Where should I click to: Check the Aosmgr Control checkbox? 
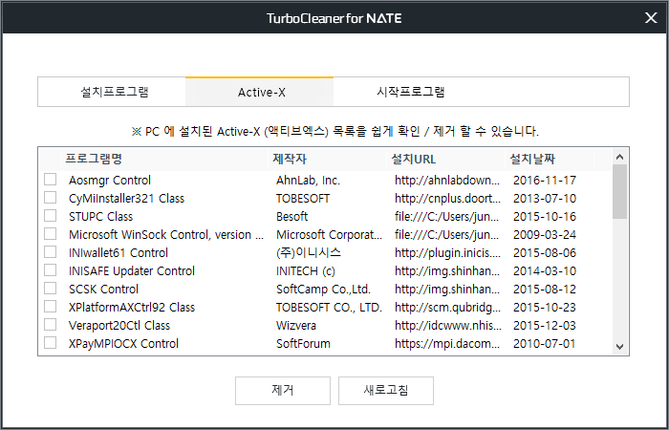point(51,180)
